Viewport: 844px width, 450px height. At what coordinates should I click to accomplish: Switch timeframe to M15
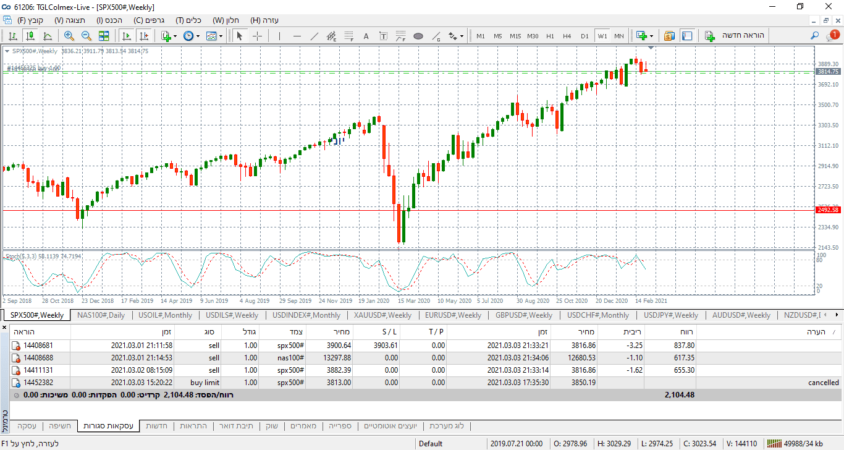515,36
